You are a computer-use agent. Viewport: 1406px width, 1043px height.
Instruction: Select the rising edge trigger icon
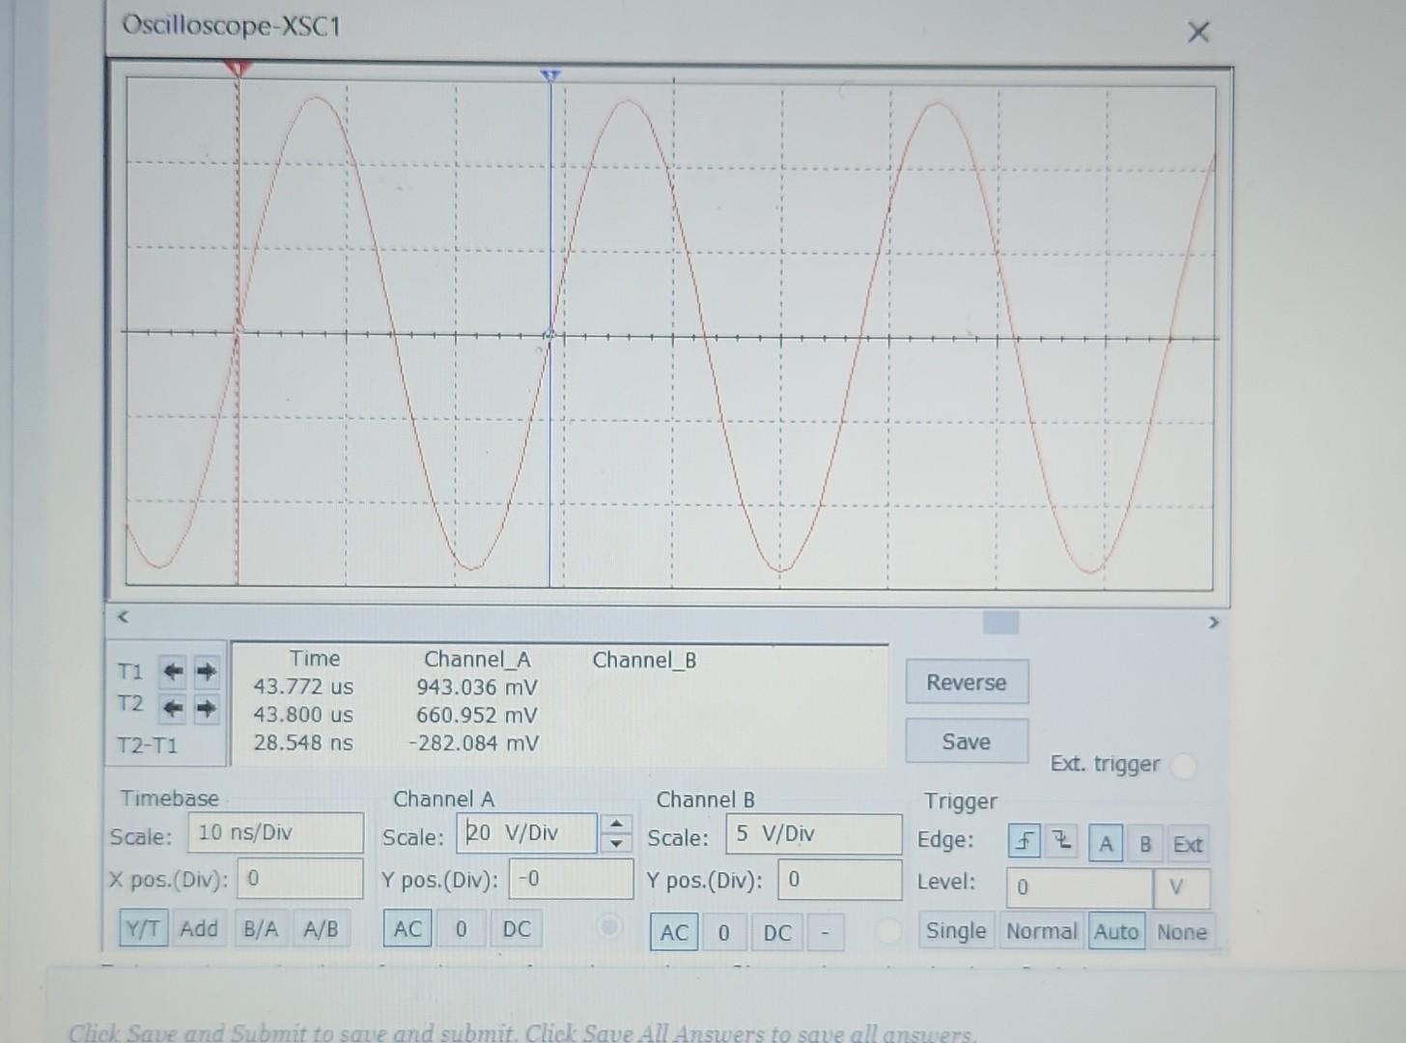pyautogui.click(x=1025, y=842)
